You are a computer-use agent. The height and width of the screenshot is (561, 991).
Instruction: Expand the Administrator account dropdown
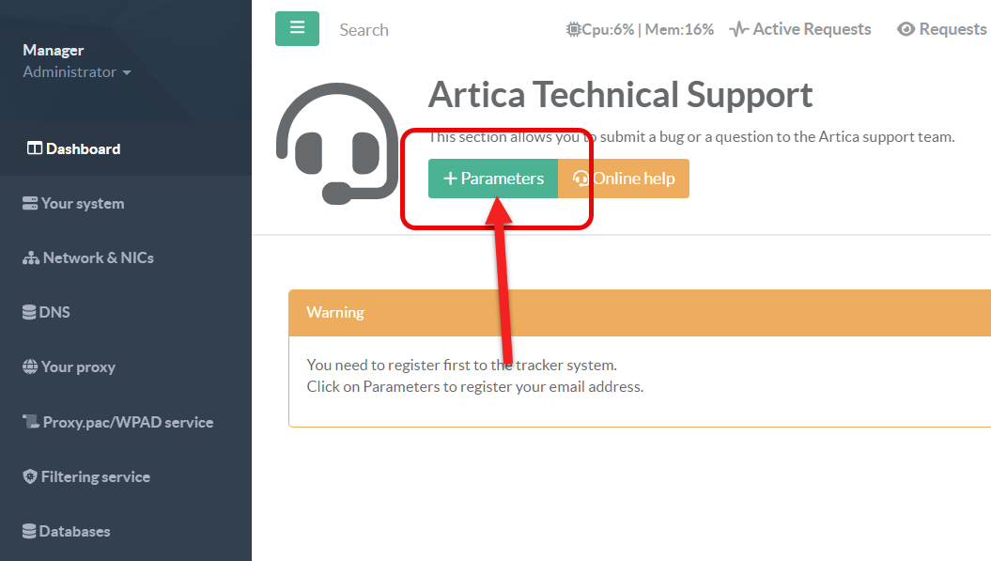tap(77, 72)
